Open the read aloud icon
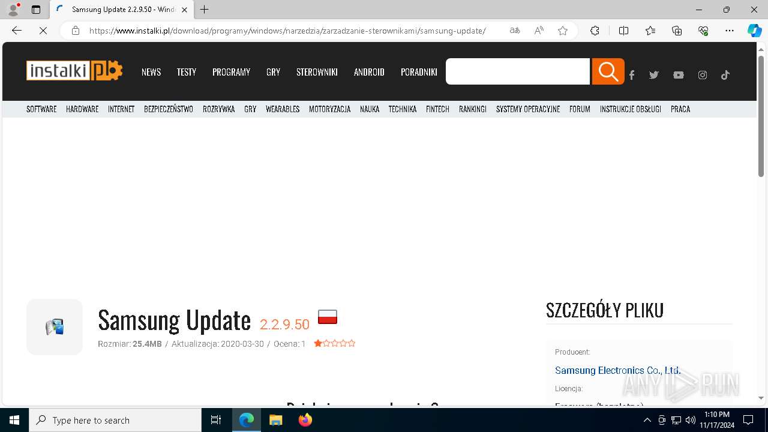Image resolution: width=768 pixels, height=432 pixels. point(539,31)
